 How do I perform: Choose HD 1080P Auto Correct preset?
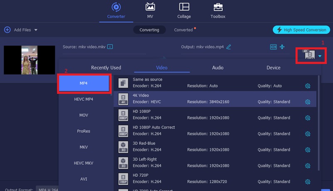pyautogui.click(x=215, y=131)
